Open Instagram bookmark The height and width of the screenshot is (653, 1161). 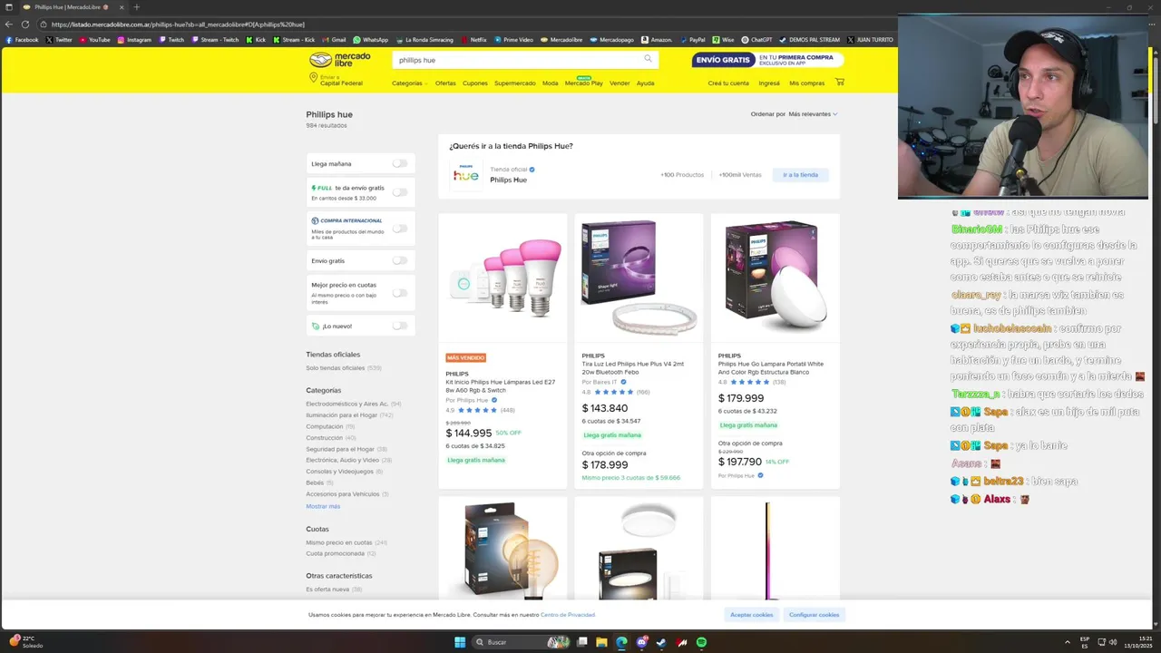click(x=134, y=40)
